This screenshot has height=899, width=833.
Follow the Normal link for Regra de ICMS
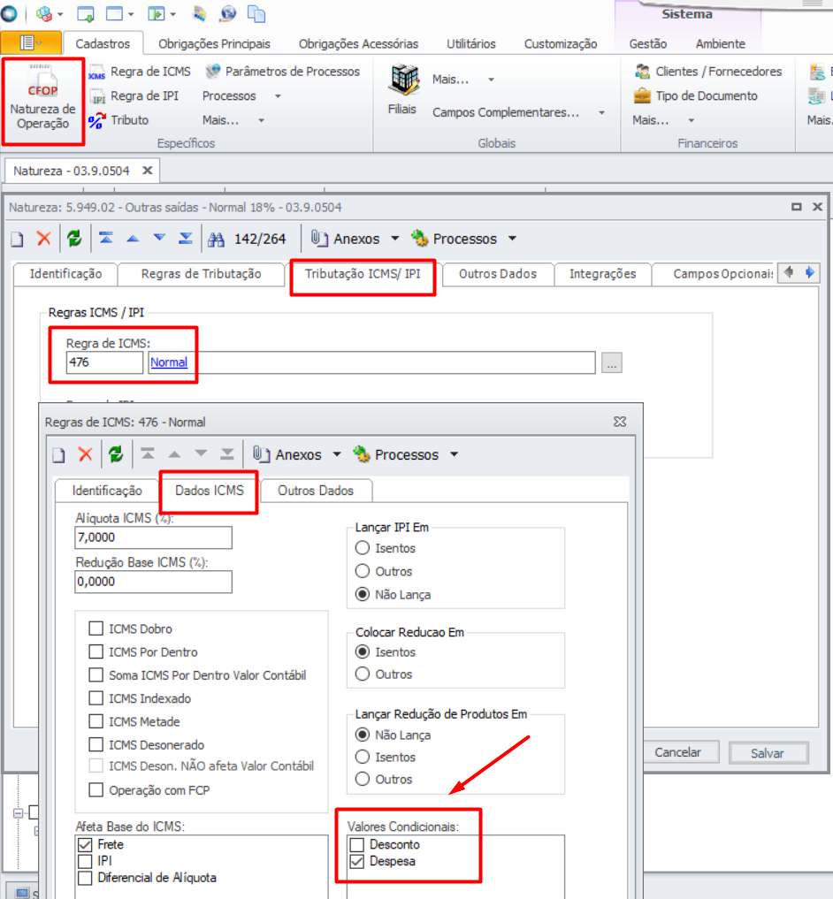(x=169, y=362)
